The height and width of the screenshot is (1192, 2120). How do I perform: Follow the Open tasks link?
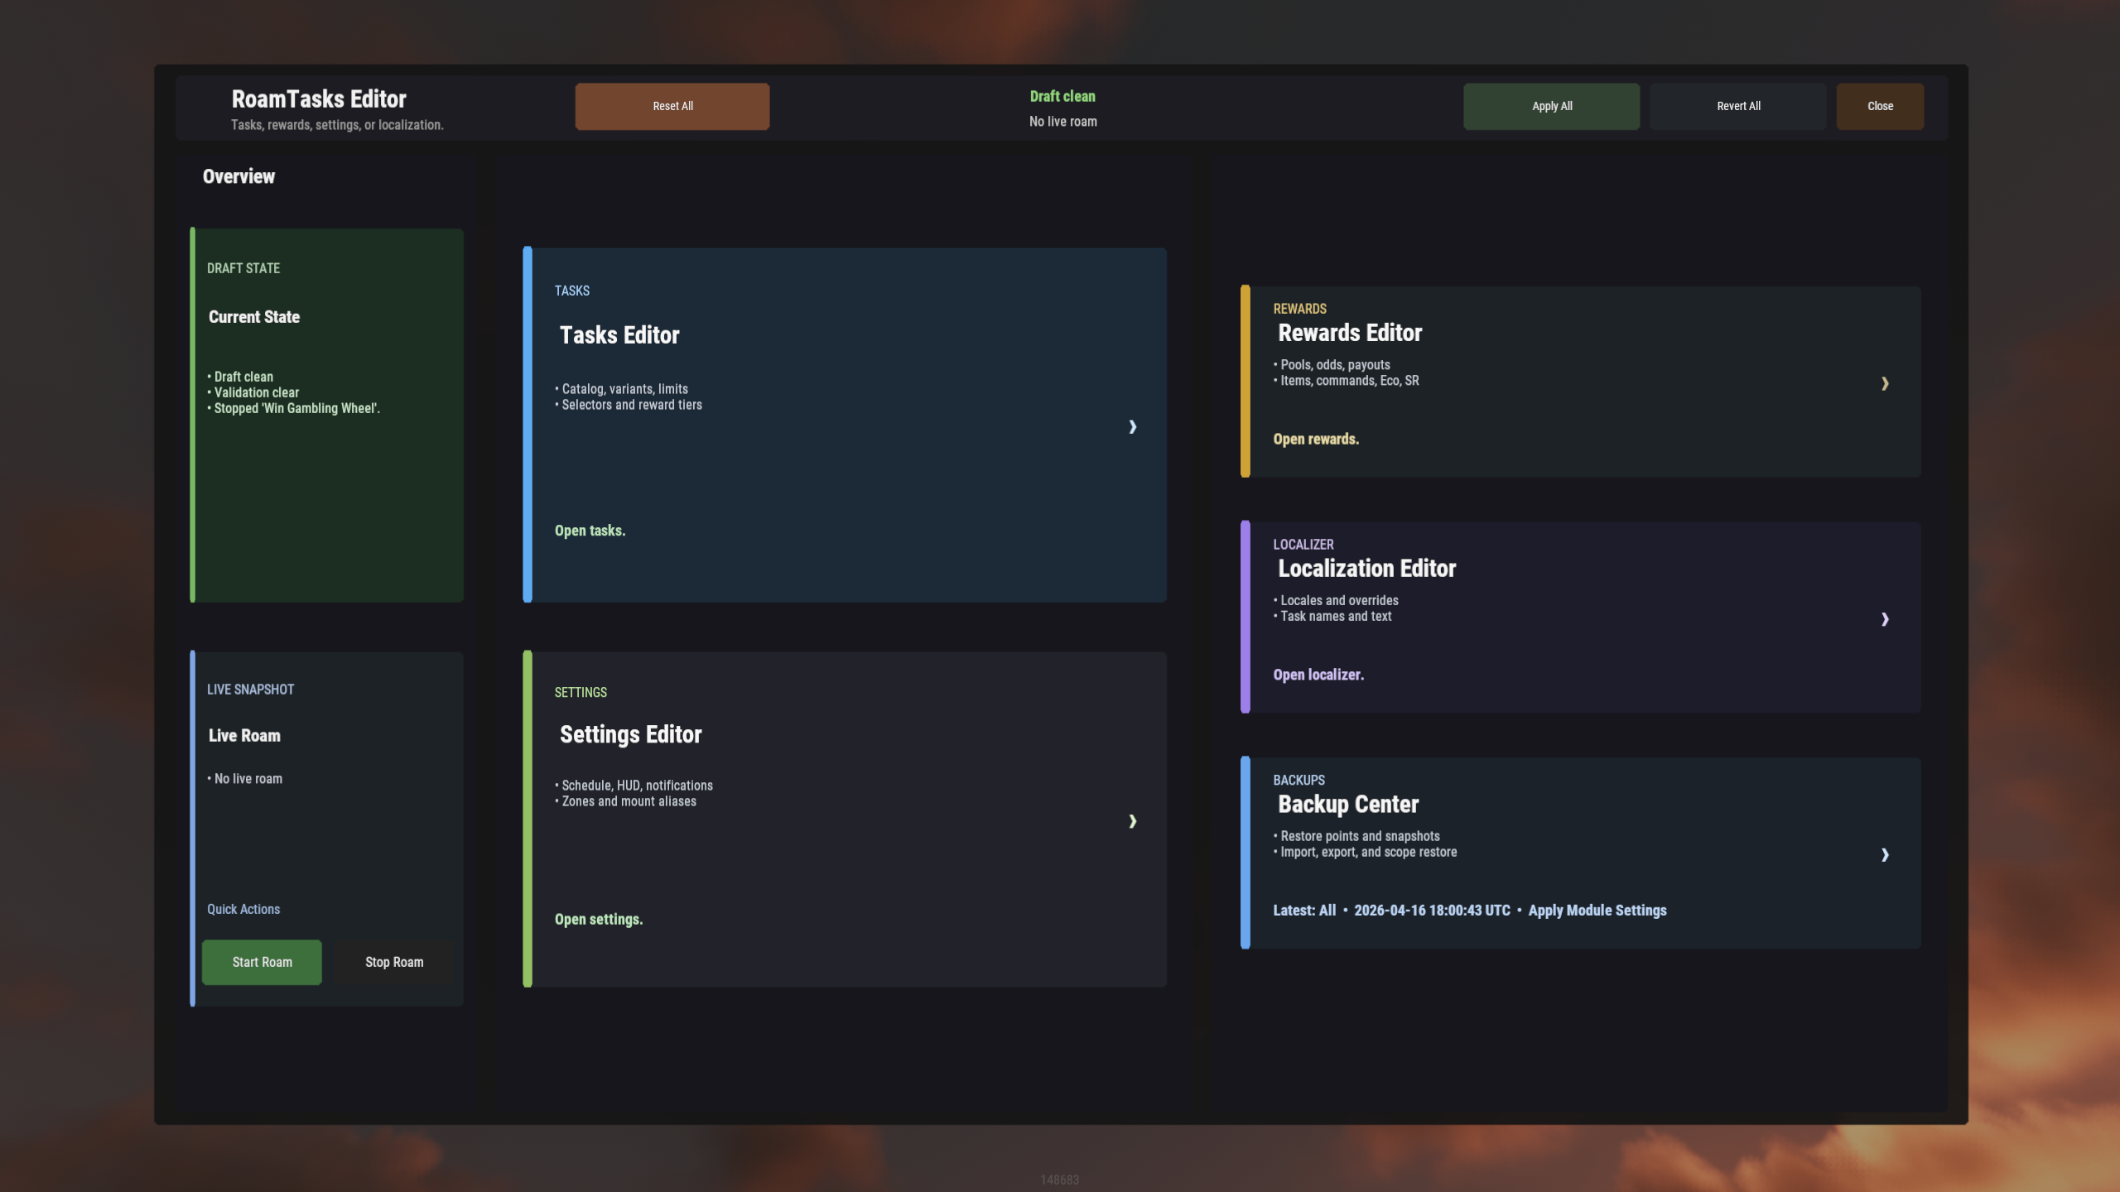[x=590, y=531]
